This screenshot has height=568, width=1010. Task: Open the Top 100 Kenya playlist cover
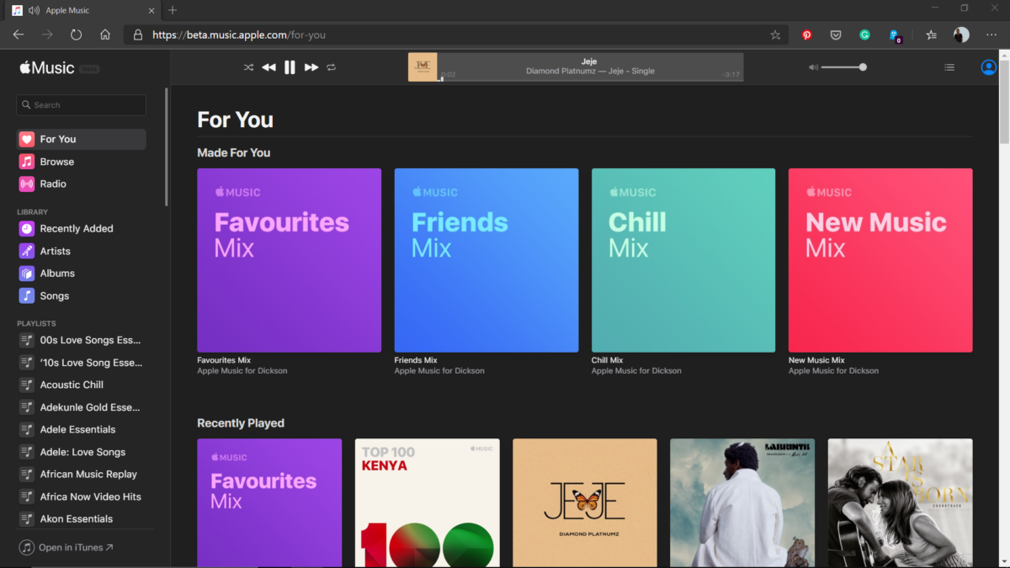click(x=427, y=503)
